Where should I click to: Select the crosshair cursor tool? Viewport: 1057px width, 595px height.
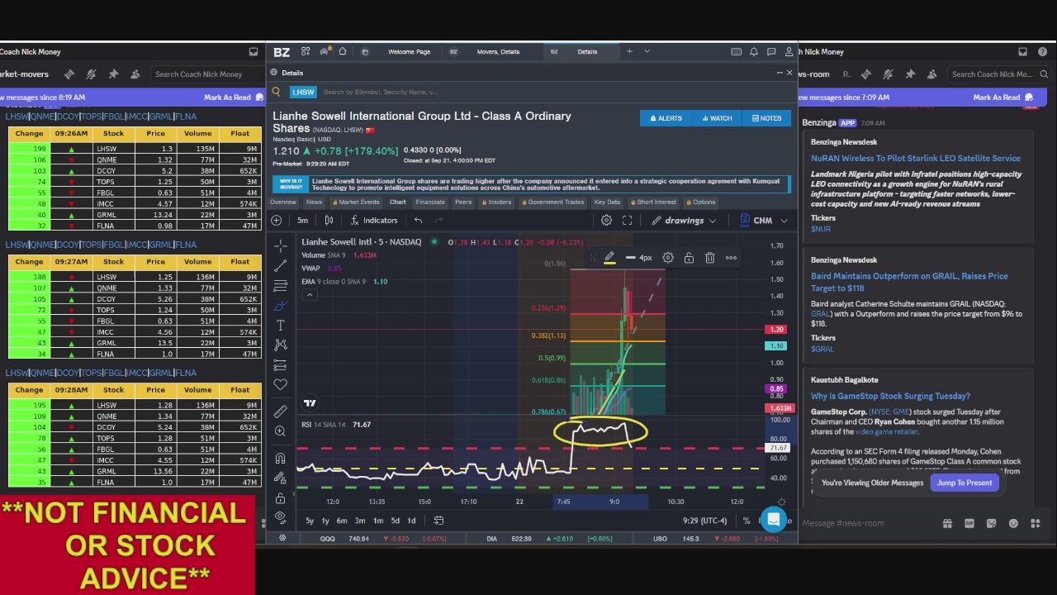coord(281,246)
